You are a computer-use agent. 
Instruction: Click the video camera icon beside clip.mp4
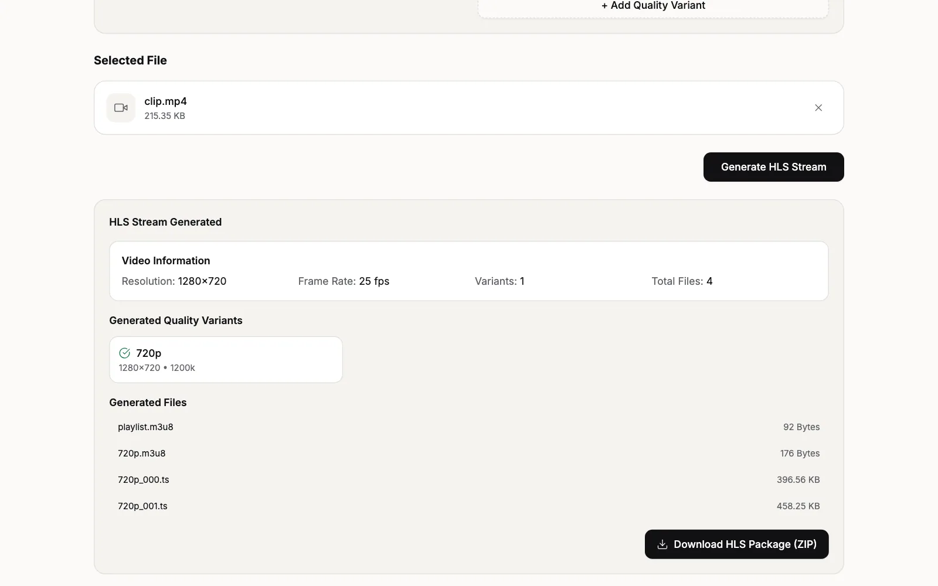[121, 108]
